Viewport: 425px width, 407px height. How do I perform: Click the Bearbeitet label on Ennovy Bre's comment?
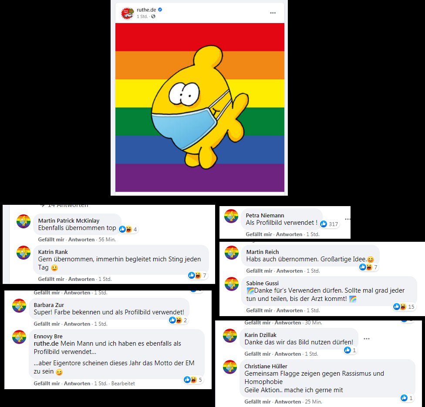[123, 384]
